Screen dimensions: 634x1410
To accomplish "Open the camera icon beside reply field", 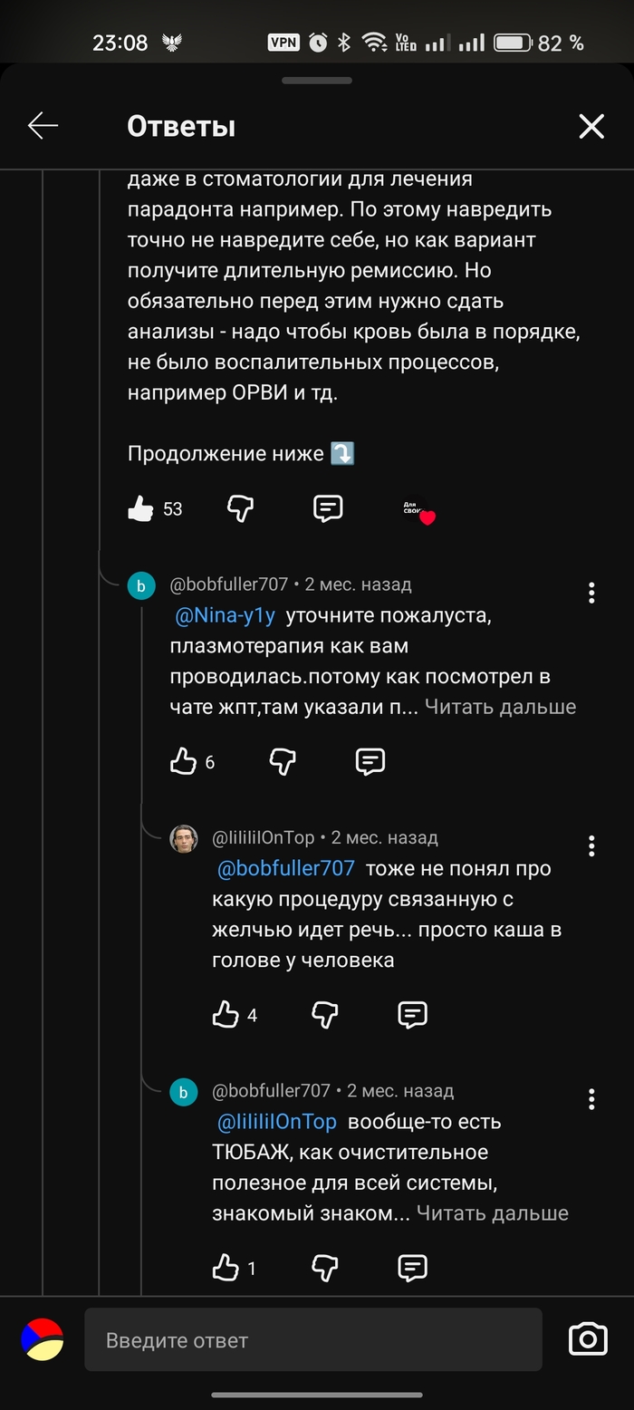I will pos(588,1338).
